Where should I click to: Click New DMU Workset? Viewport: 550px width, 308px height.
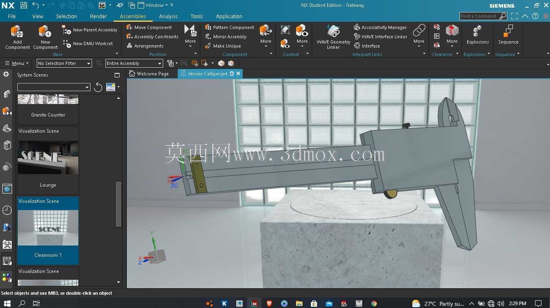coord(88,44)
